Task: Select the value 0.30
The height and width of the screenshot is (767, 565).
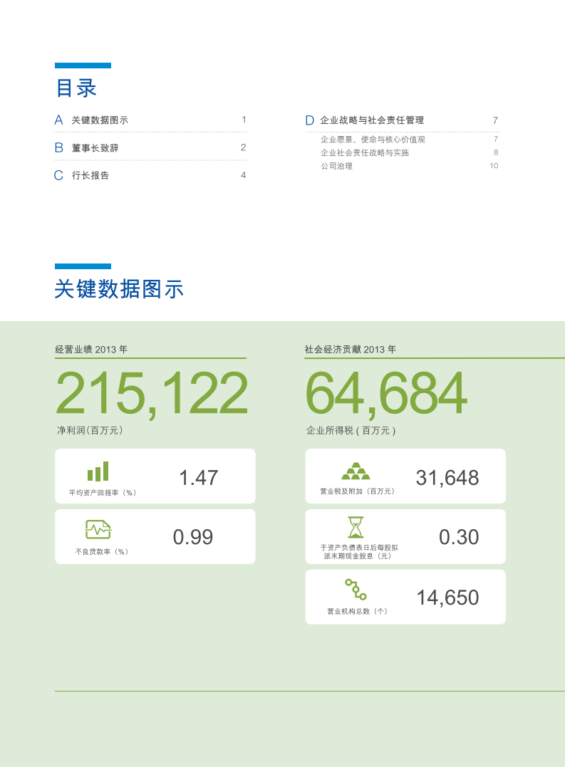Action: coord(459,537)
